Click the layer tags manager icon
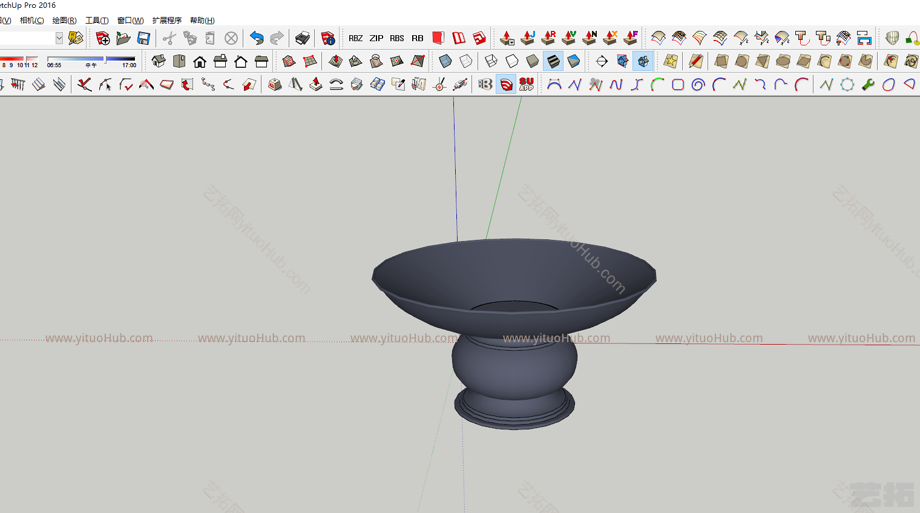 76,38
